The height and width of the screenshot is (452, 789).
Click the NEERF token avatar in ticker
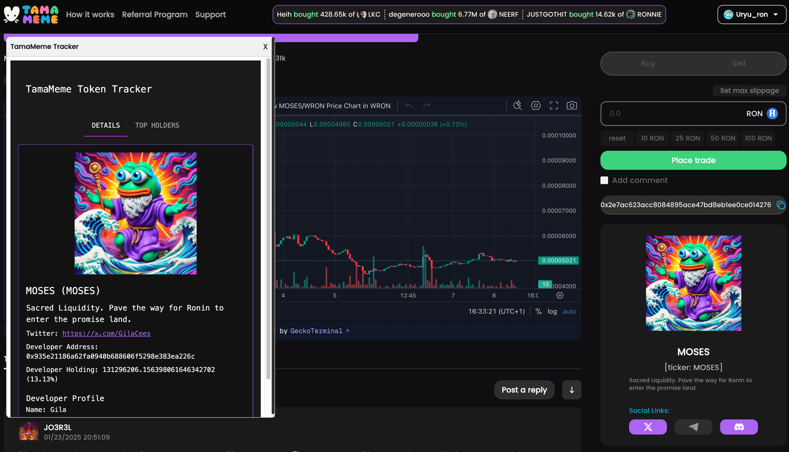pos(492,14)
